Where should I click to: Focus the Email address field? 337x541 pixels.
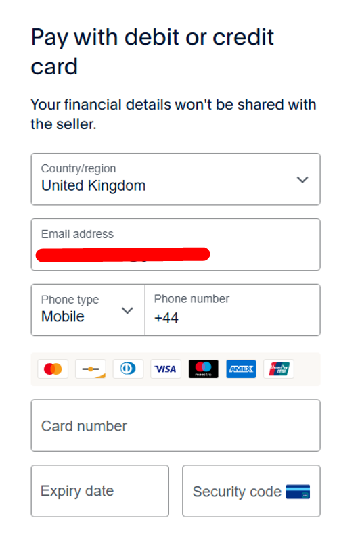(176, 244)
